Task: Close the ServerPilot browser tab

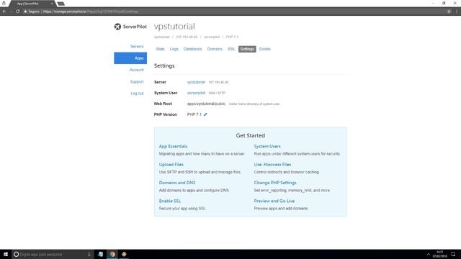Action: point(52,4)
